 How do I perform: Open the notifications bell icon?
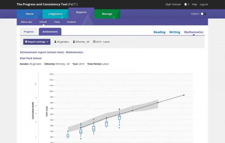[x=185, y=4]
